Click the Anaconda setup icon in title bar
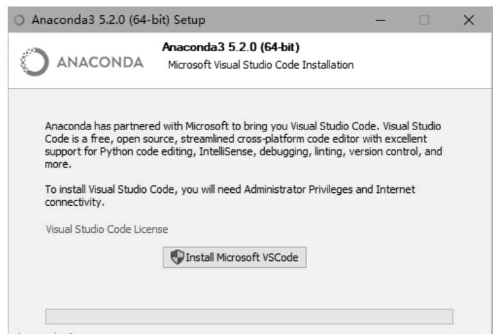Image resolution: width=502 pixels, height=334 pixels. [18, 20]
